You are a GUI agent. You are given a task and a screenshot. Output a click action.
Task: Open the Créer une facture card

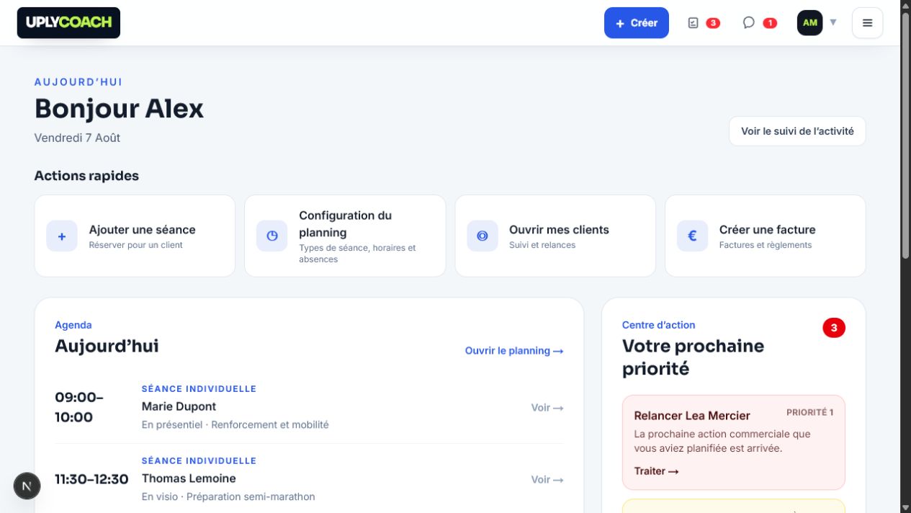click(x=766, y=236)
